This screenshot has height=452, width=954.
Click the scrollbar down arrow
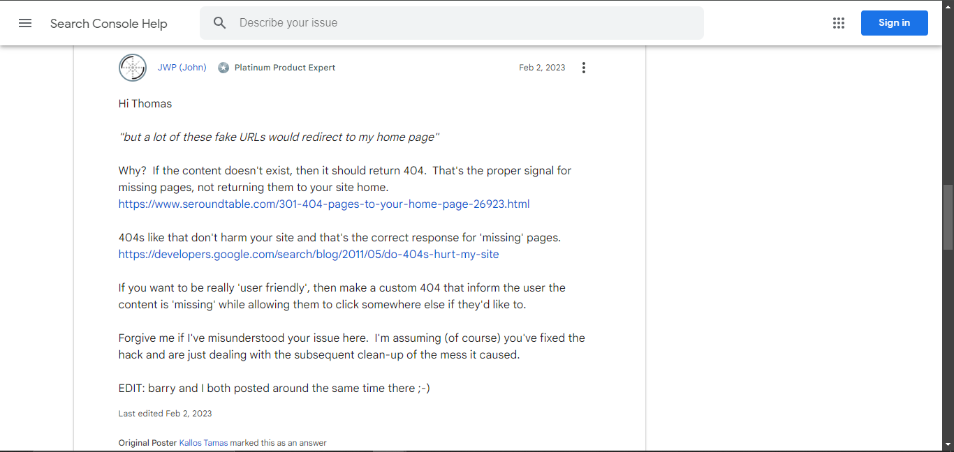tap(948, 444)
